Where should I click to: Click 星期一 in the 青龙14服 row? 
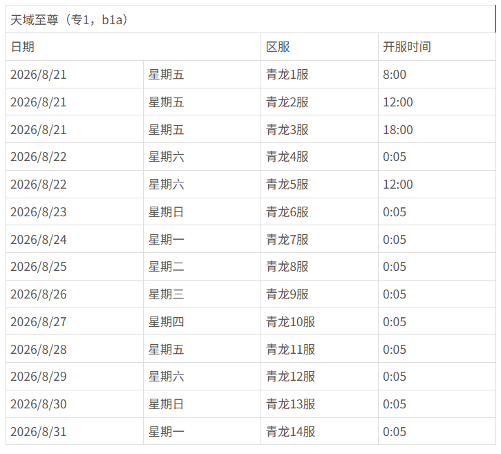coord(166,432)
